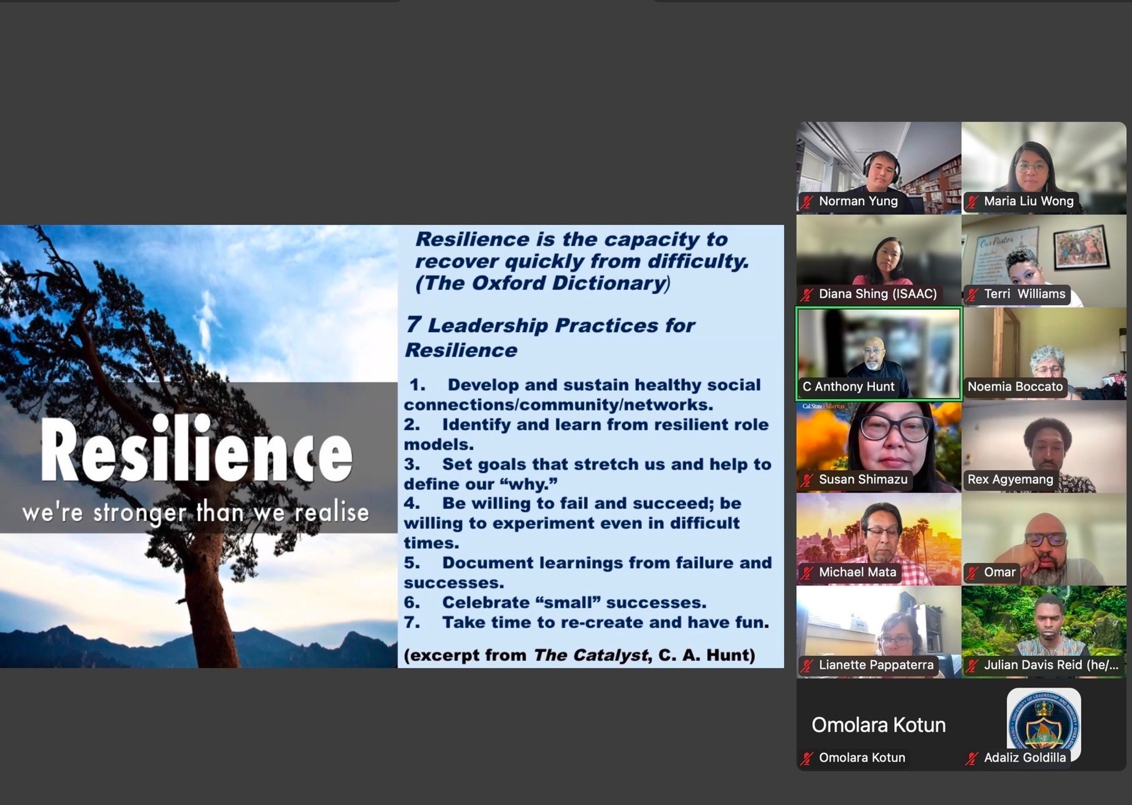Screen dimensions: 1132x805
Task: Click practice 6 'Celebrate "small" successes.'
Action: [x=555, y=602]
